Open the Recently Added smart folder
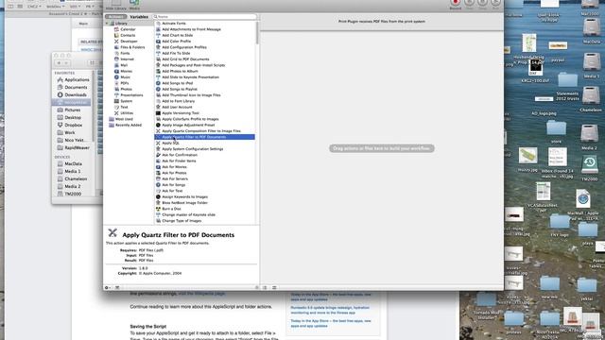Viewport: 605px width, 340px height. tap(129, 125)
